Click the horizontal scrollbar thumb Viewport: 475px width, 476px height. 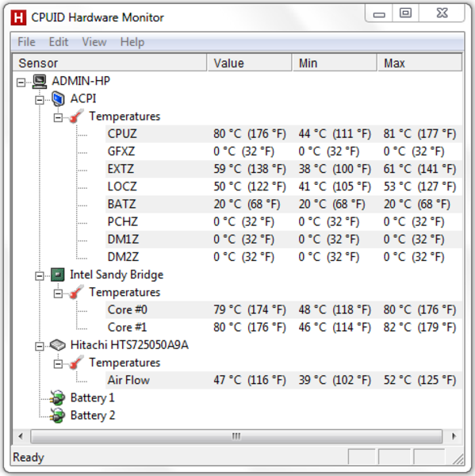pos(236,436)
